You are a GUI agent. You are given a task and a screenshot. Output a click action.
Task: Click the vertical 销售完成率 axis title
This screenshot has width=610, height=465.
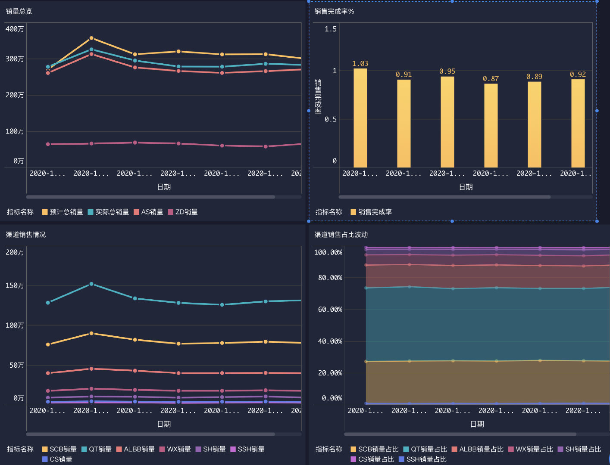click(318, 97)
